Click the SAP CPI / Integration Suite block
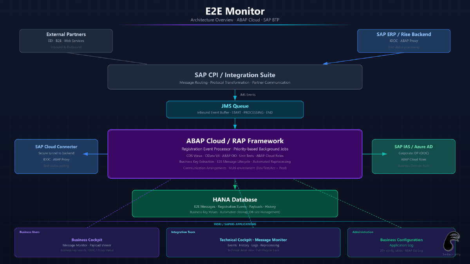 tap(235, 77)
